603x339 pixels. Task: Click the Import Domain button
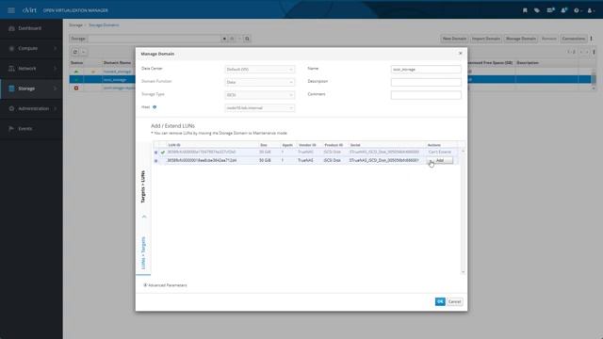(x=486, y=39)
